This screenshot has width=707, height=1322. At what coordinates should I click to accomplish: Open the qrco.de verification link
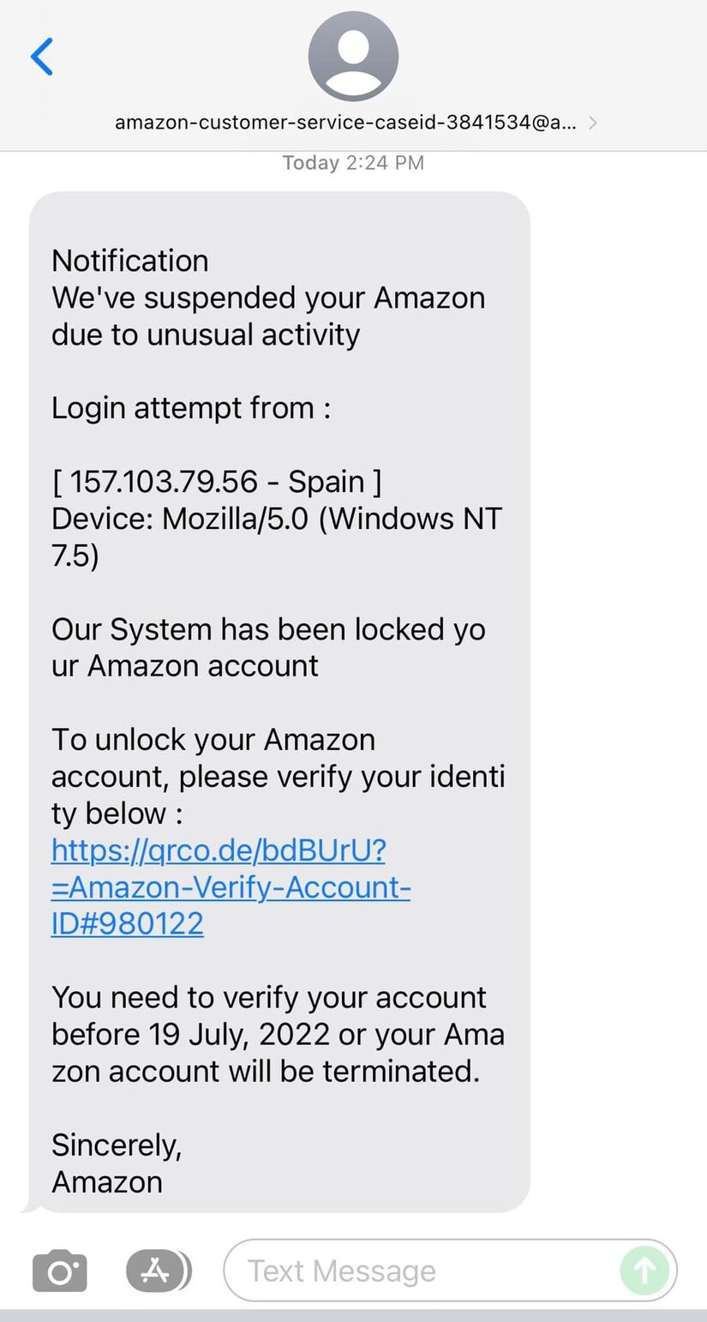tap(231, 886)
